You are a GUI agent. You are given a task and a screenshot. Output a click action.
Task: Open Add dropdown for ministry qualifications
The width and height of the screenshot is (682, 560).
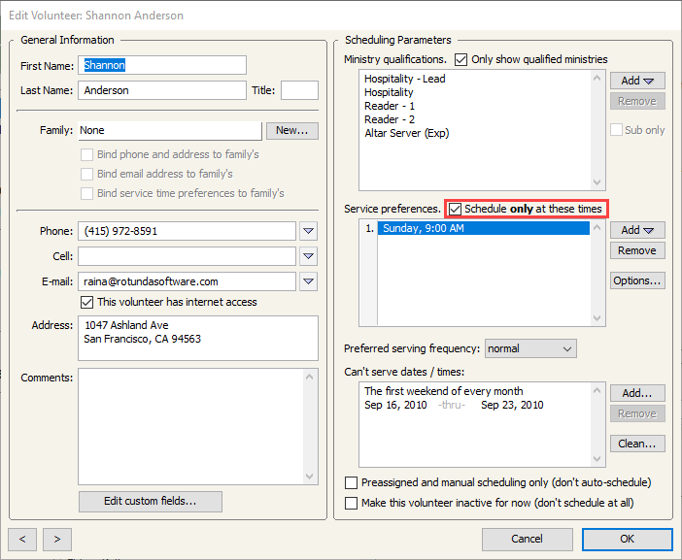coord(637,81)
